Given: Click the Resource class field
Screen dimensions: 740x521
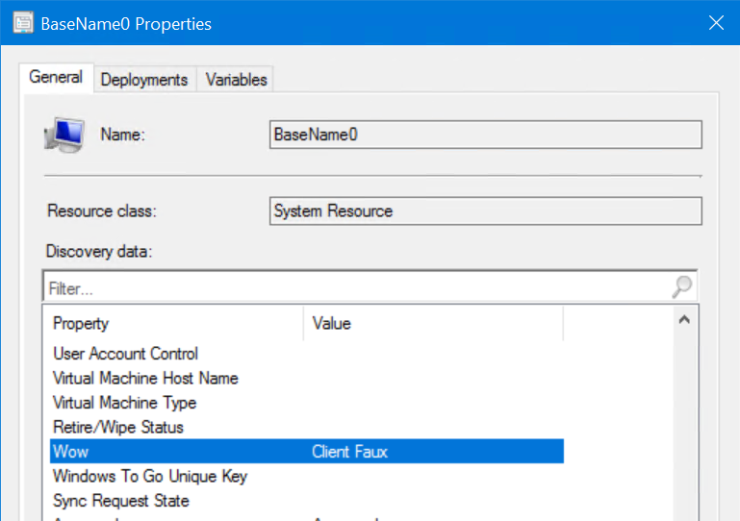Looking at the screenshot, I should tap(485, 211).
